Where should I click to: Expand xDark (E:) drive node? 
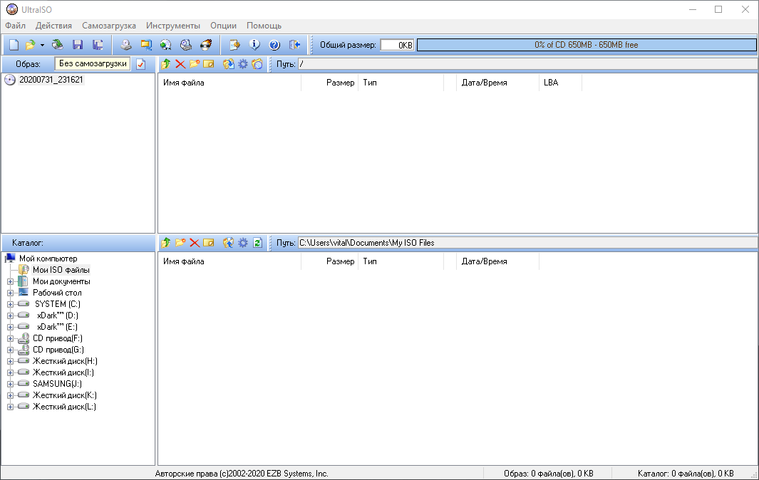[10, 327]
